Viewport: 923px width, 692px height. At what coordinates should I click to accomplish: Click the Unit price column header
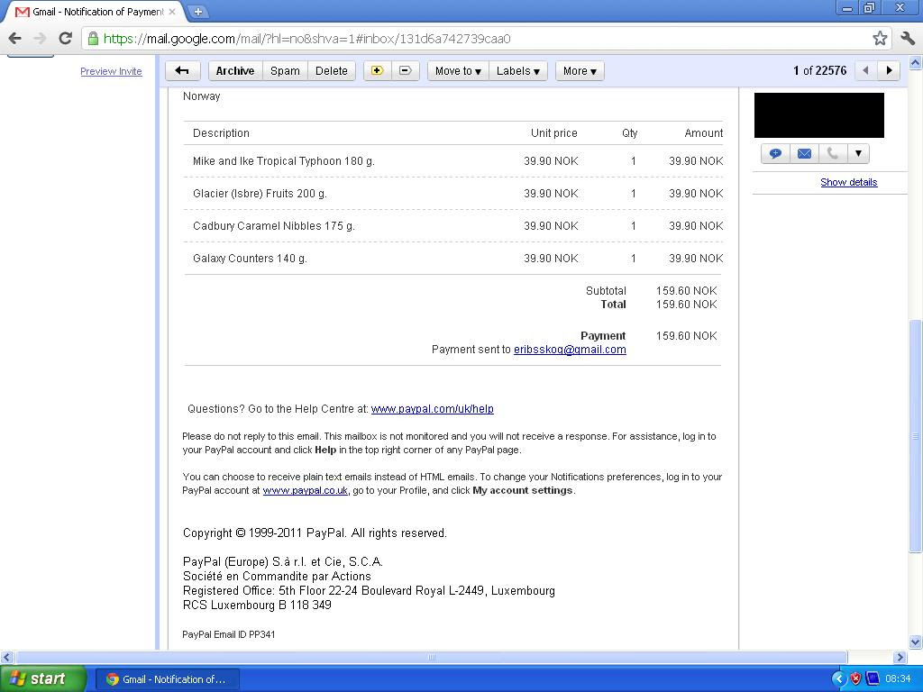tap(554, 133)
